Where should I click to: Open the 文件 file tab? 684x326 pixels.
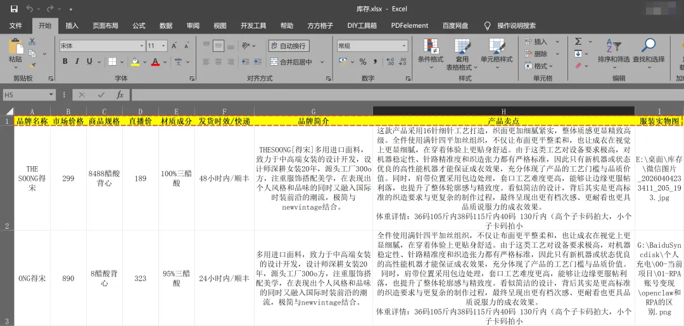16,26
